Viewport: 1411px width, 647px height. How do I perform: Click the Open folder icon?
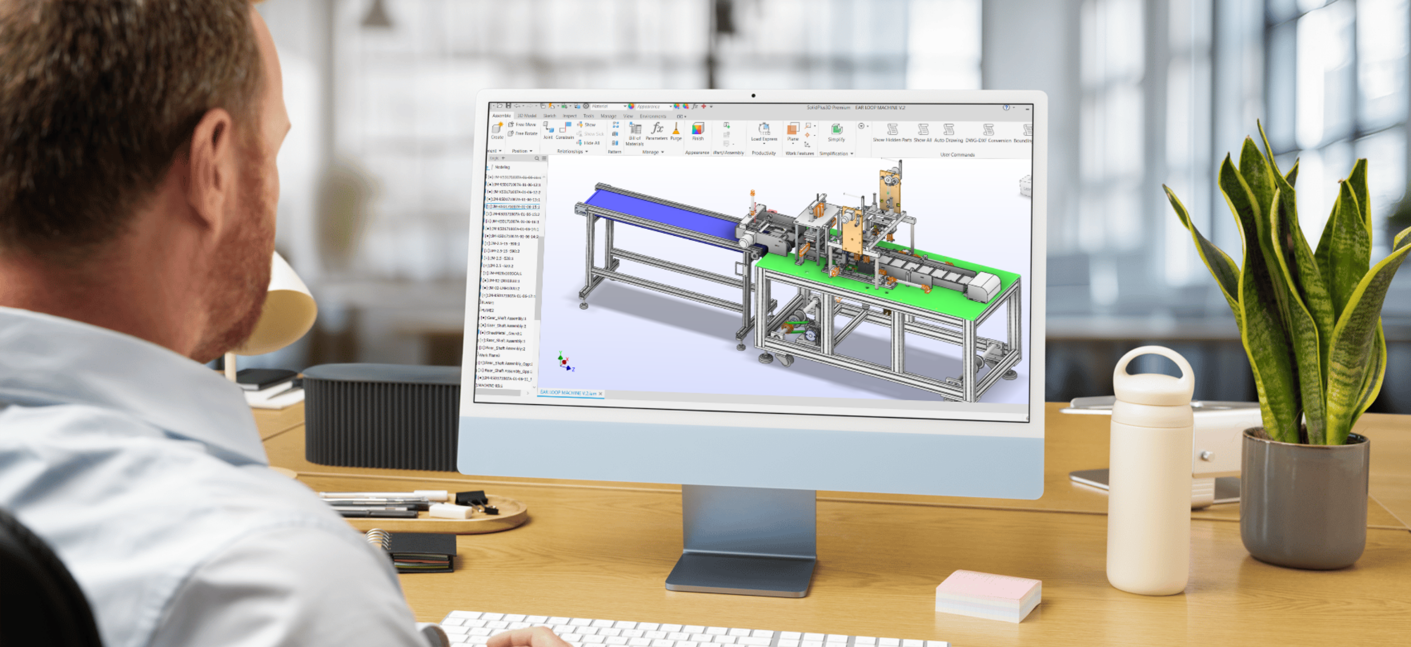coord(500,106)
